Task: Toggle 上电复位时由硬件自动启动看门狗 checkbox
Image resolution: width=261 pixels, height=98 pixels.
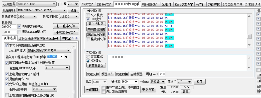Action: pyautogui.click(x=7, y=95)
